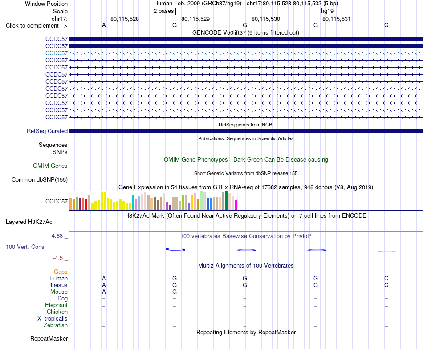423x349 pixels.
Task: Click the 'Click to complement -->' label
Action: 37,26
